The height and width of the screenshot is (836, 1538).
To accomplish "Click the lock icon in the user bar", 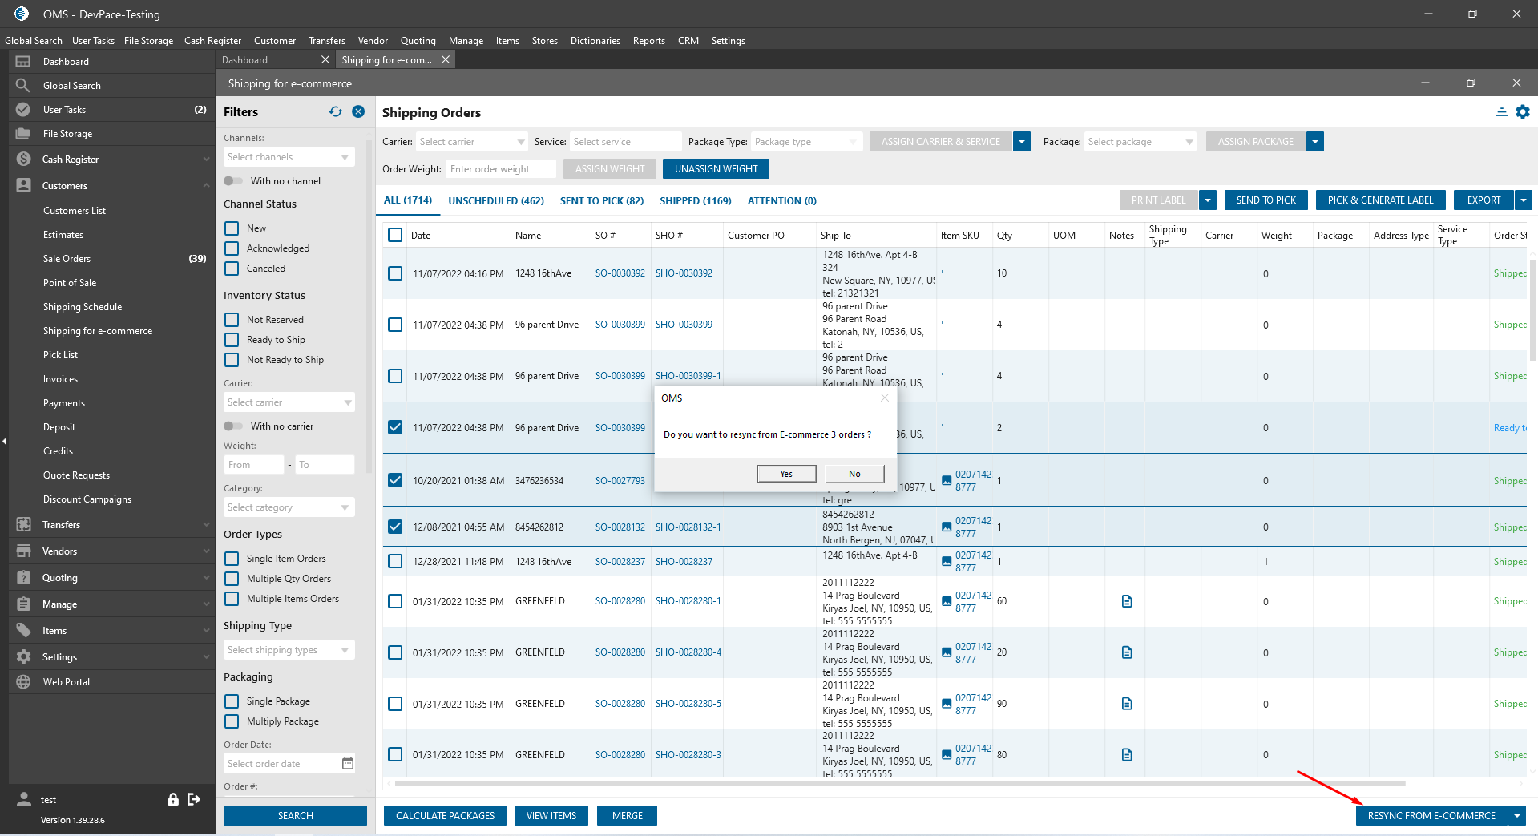I will [172, 799].
